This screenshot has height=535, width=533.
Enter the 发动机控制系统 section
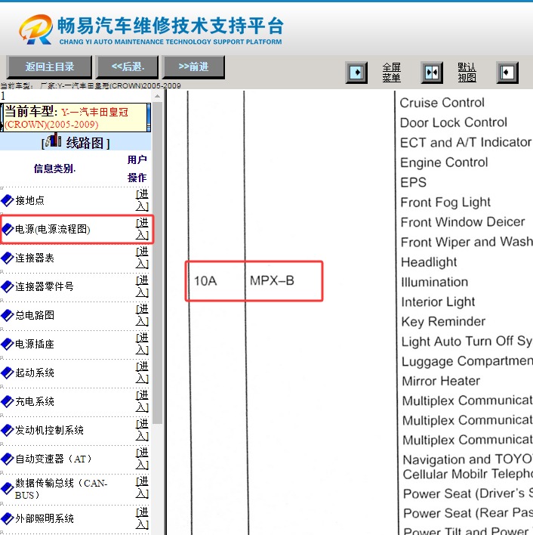pyautogui.click(x=142, y=430)
